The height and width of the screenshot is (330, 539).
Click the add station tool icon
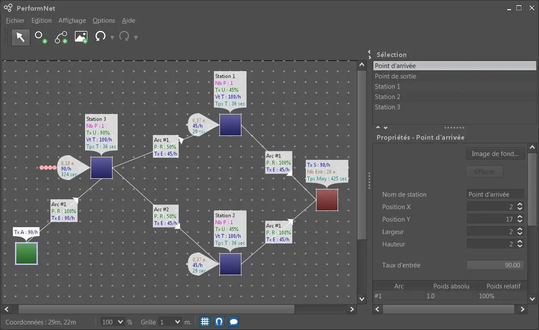coord(41,37)
